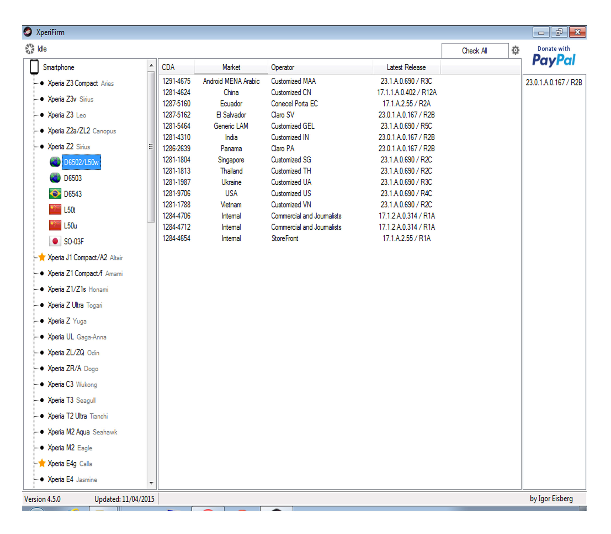Image resolution: width=611 pixels, height=534 pixels.
Task: Click the China flag icon beside L50t
Action: click(x=55, y=209)
